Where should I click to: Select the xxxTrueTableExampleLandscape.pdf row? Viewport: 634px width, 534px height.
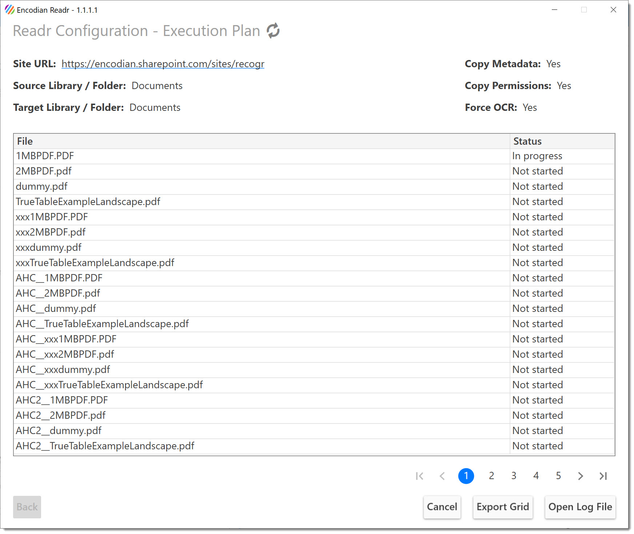(314, 263)
